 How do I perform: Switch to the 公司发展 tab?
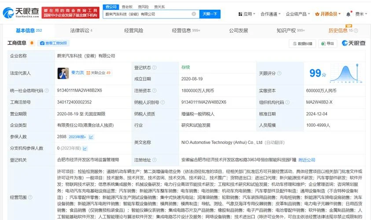238,30
